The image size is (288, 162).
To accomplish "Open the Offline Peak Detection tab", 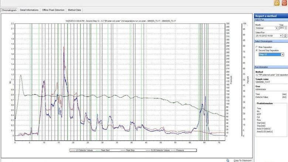I will click(x=54, y=10).
